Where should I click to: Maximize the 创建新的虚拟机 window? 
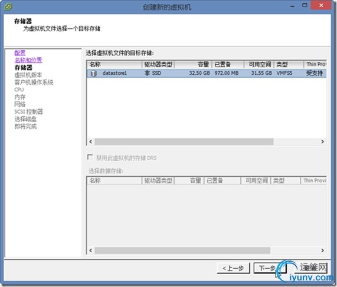pos(305,5)
